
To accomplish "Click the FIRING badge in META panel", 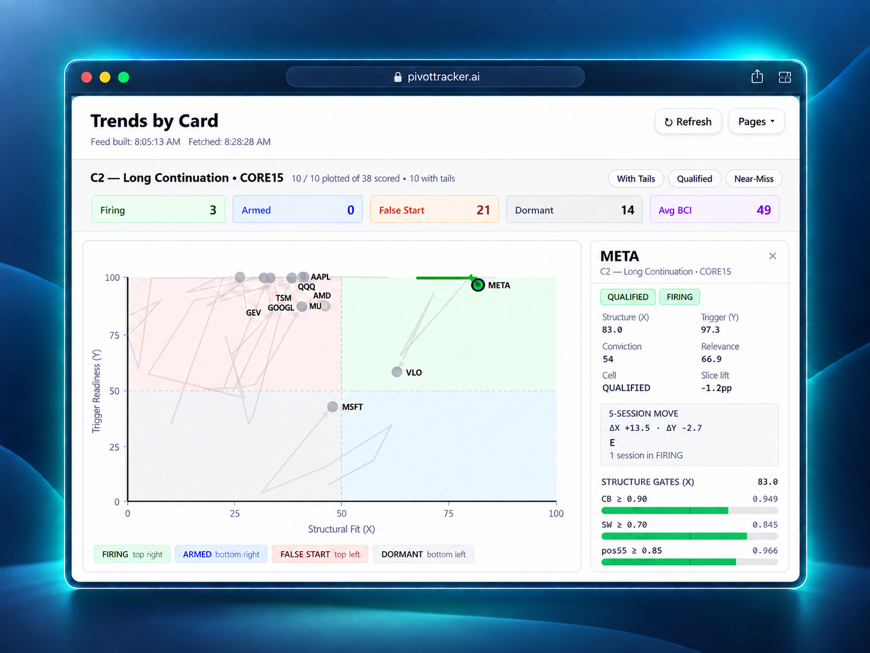I will click(680, 297).
